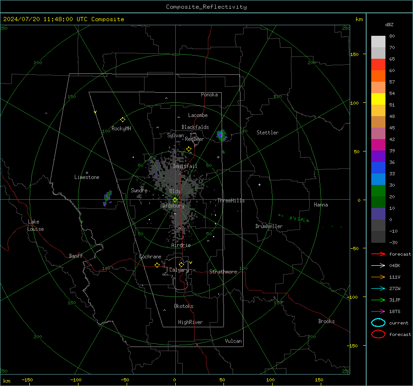Click the red forecast arrow in legend
The height and width of the screenshot is (386, 413).
[x=378, y=254]
